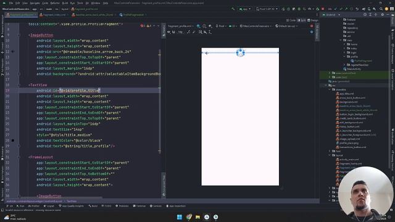Open Android Studio icon in taskbar
Viewport: 395px width, 222px height.
pos(207,217)
